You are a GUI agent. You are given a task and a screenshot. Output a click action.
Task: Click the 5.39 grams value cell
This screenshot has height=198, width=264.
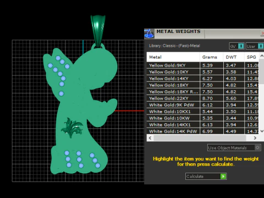click(211, 65)
